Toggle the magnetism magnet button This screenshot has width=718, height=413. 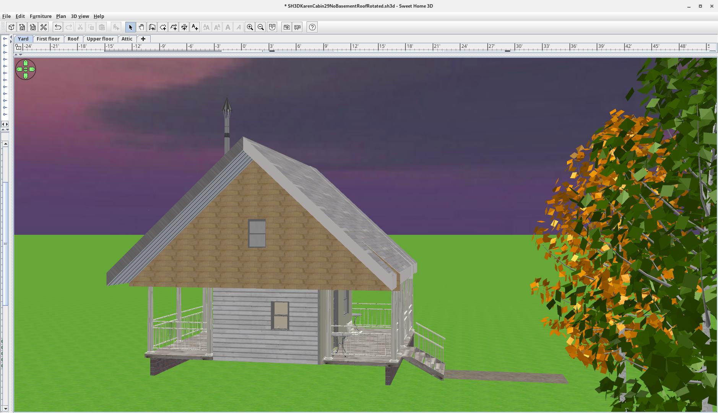tap(272, 27)
